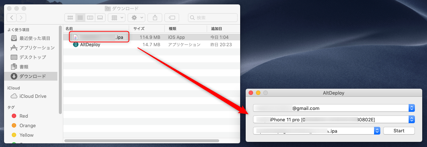Image resolution: width=427 pixels, height=147 pixels.
Task: Switch Finder to list view
Action: tap(80, 18)
